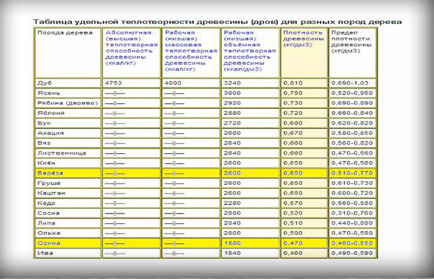Image resolution: width=434 pixels, height=279 pixels.
Task: Click the 4753 value in Дуб row
Action: [113, 83]
